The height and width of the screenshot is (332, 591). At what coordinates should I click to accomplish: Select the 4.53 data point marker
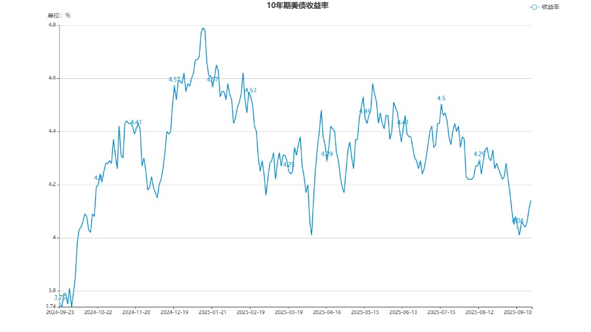coord(250,97)
